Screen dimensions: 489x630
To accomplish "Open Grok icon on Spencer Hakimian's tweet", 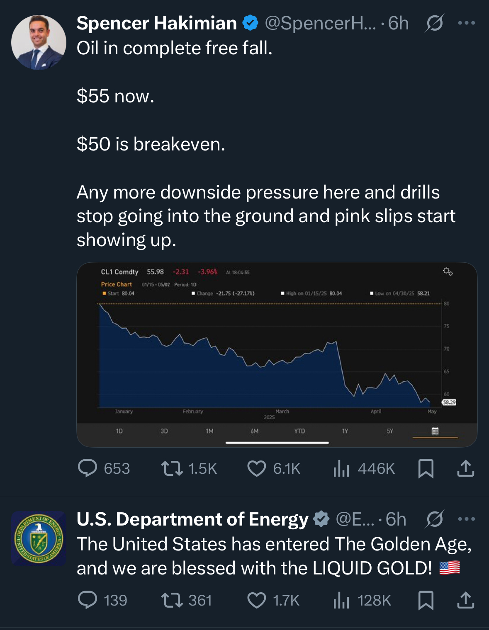I will tap(434, 23).
